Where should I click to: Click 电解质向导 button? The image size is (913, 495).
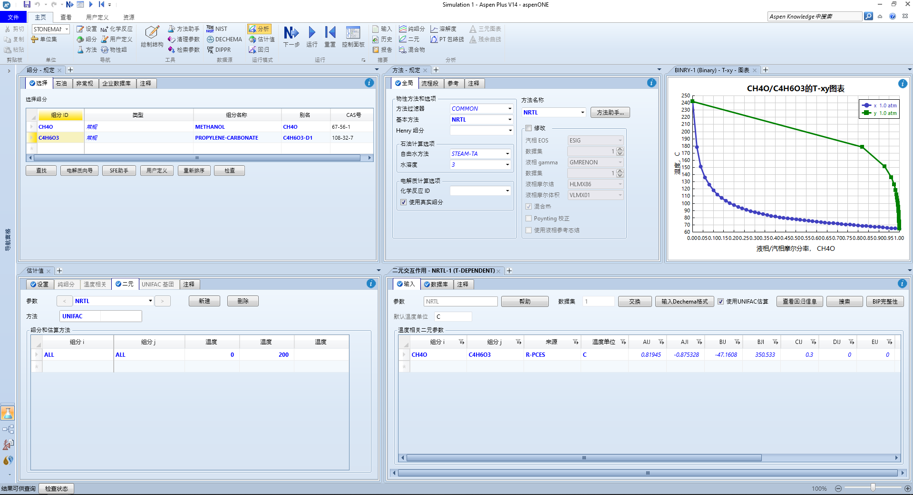tap(79, 171)
